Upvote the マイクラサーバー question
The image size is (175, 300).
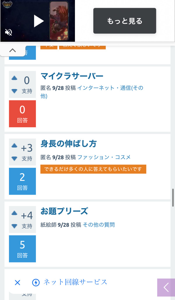pos(14,78)
